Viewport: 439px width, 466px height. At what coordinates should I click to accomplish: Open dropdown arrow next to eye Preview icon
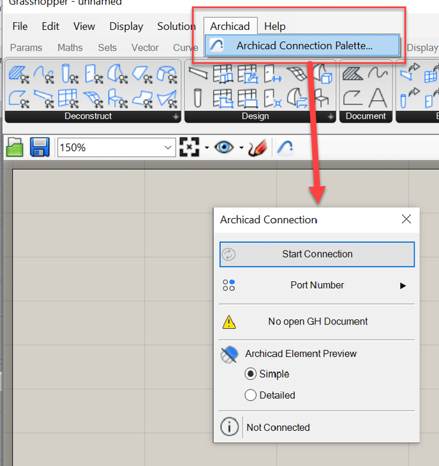[x=241, y=147]
